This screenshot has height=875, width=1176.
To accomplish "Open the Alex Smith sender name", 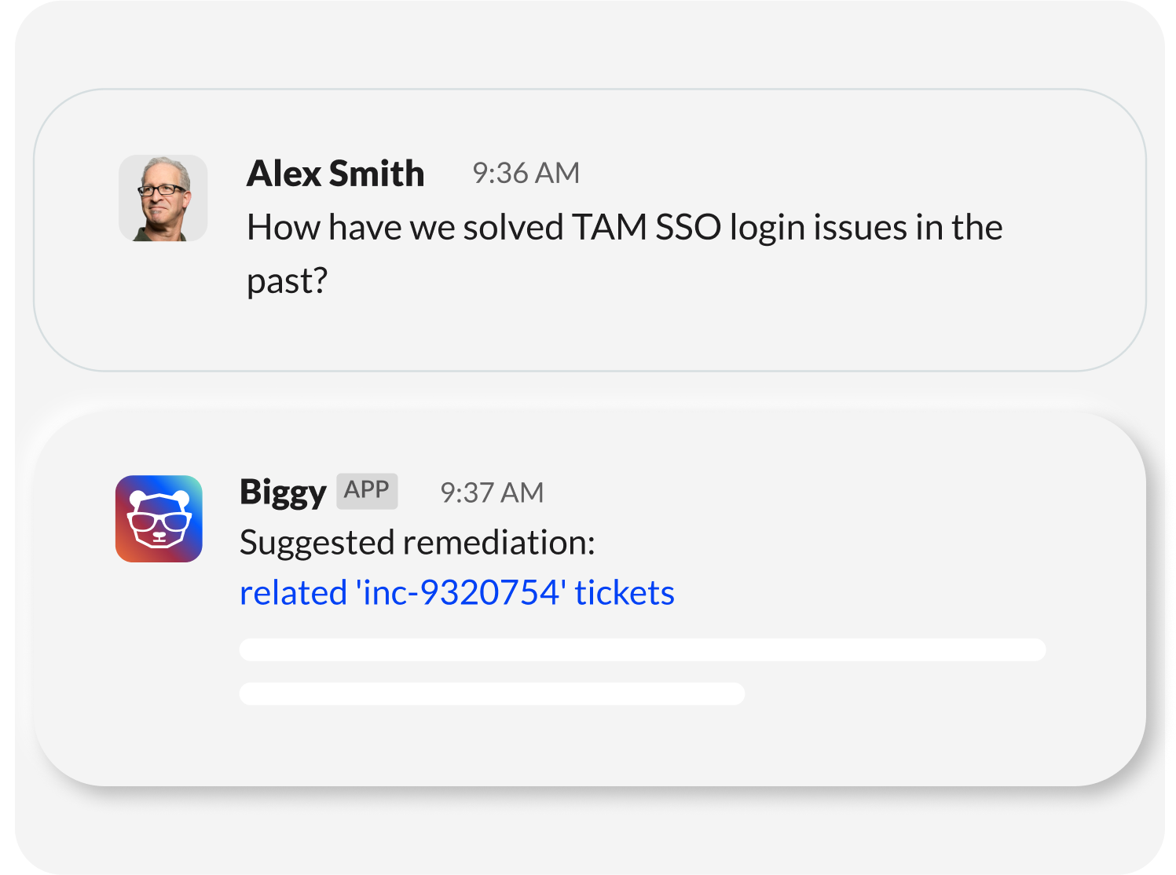I will tap(335, 174).
